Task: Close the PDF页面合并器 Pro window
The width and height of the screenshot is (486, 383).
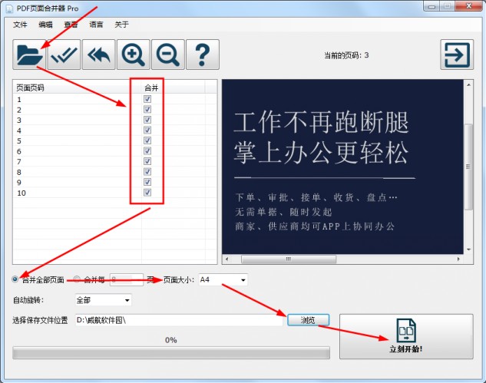Action: coord(468,6)
